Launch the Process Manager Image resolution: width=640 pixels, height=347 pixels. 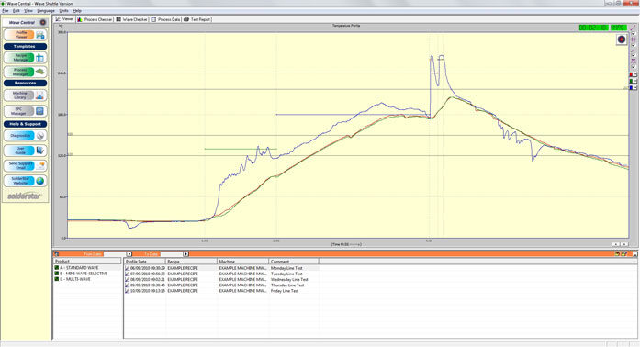point(25,72)
